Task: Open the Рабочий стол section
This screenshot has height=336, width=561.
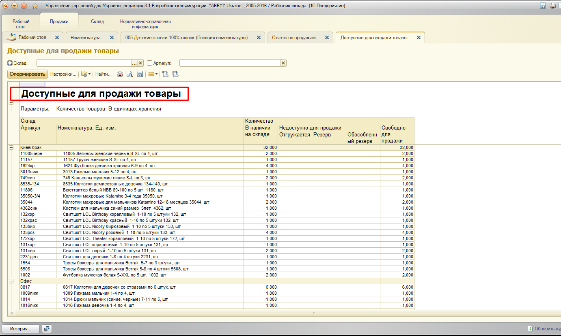Action: click(x=21, y=24)
